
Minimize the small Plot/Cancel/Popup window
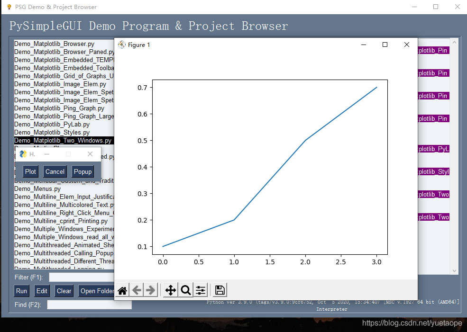[x=47, y=154]
